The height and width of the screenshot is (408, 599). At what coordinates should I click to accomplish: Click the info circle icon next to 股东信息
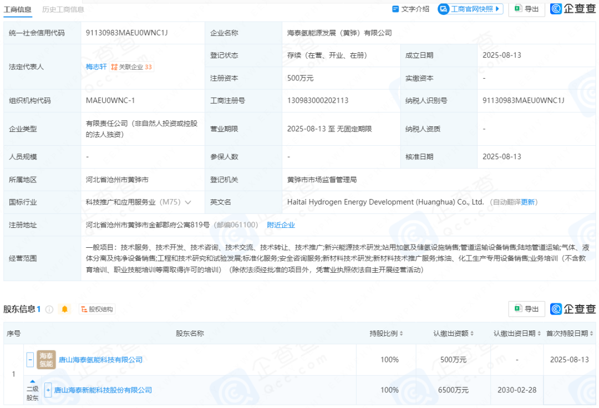[x=50, y=309]
